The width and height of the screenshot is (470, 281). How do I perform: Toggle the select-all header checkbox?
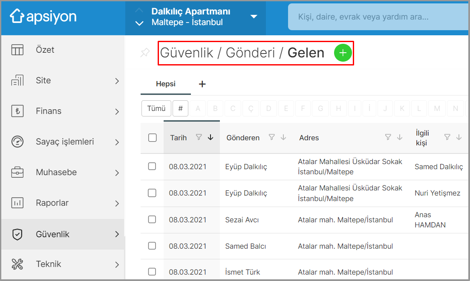[152, 137]
